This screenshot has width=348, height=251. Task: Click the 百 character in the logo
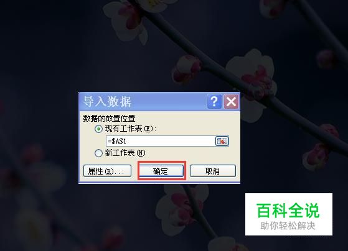point(263,211)
